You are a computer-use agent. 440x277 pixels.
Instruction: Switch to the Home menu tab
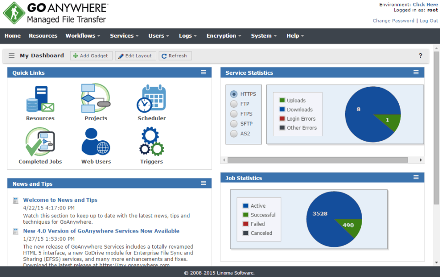click(12, 36)
